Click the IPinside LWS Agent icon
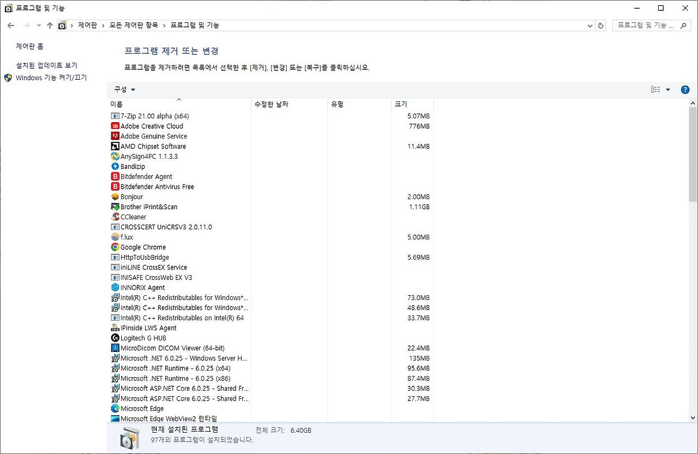Image resolution: width=698 pixels, height=454 pixels. click(115, 328)
